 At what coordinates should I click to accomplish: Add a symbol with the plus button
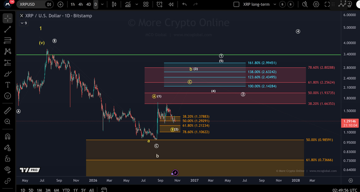pos(60,4)
